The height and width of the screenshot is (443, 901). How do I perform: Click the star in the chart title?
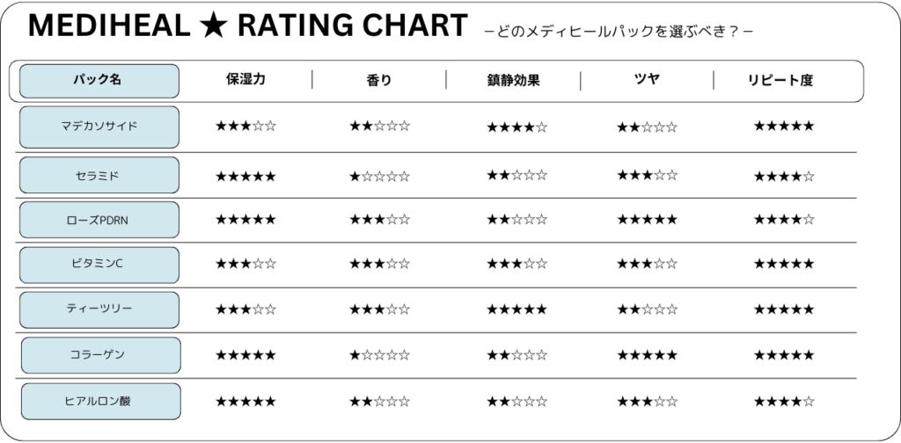tap(213, 25)
